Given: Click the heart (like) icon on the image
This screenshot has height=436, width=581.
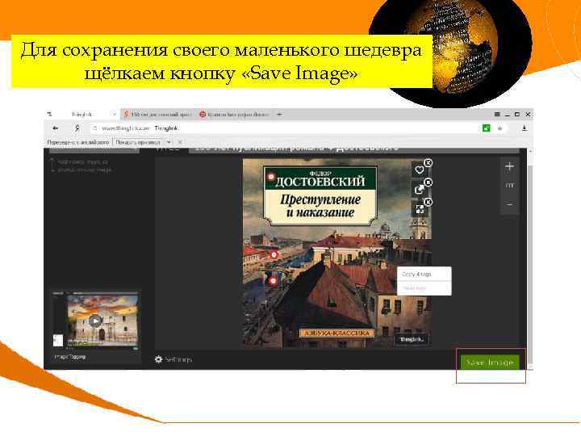Looking at the screenshot, I should tap(419, 170).
